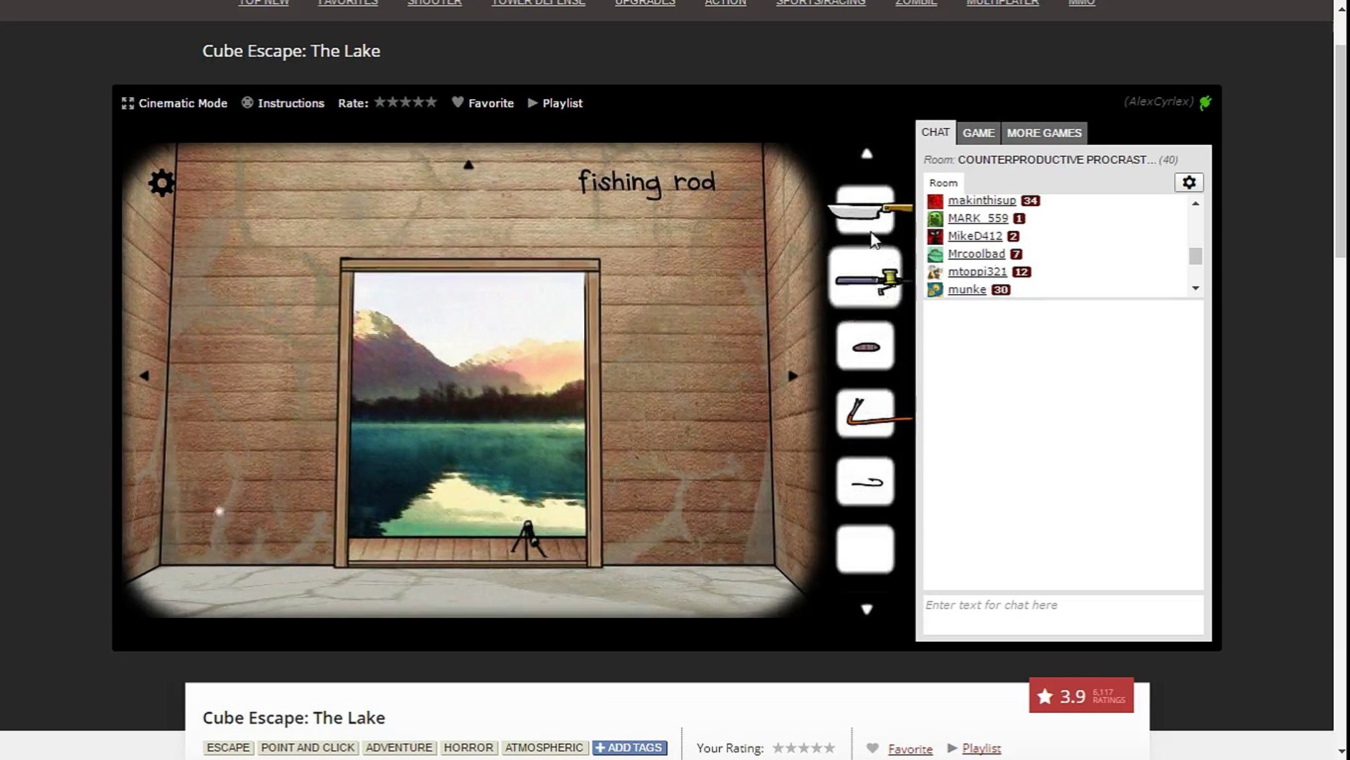Add game to Playlist from top bar
Viewport: 1350px width, 760px height.
point(555,103)
